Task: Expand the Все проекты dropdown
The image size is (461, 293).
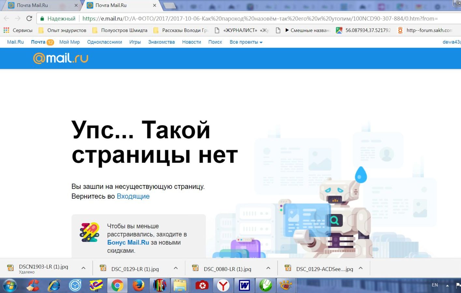Action: tap(246, 42)
